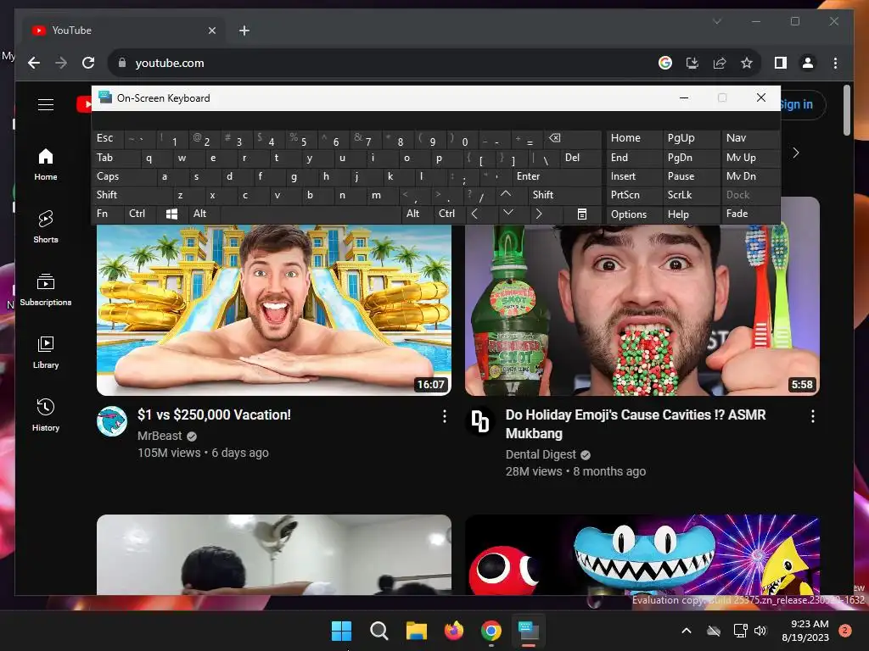The height and width of the screenshot is (651, 869).
Task: Open a new Chrome tab
Action: 244,31
